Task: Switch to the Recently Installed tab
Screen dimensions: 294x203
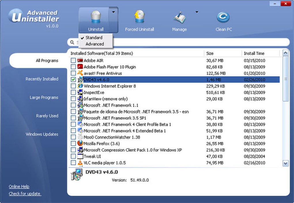Action: coord(42,79)
